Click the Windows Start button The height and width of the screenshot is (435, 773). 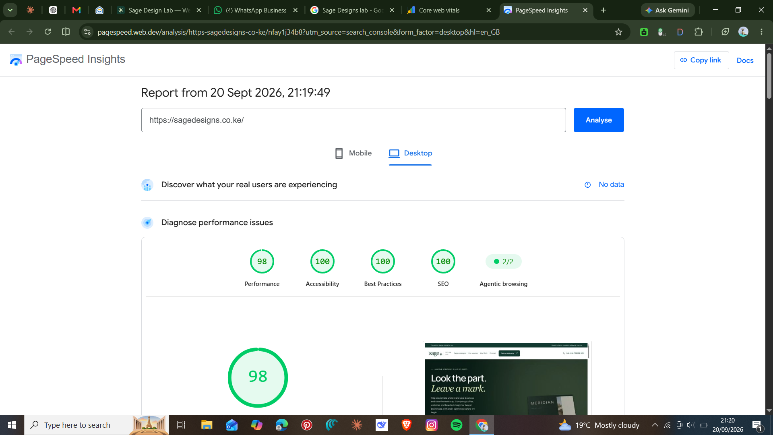coord(12,425)
